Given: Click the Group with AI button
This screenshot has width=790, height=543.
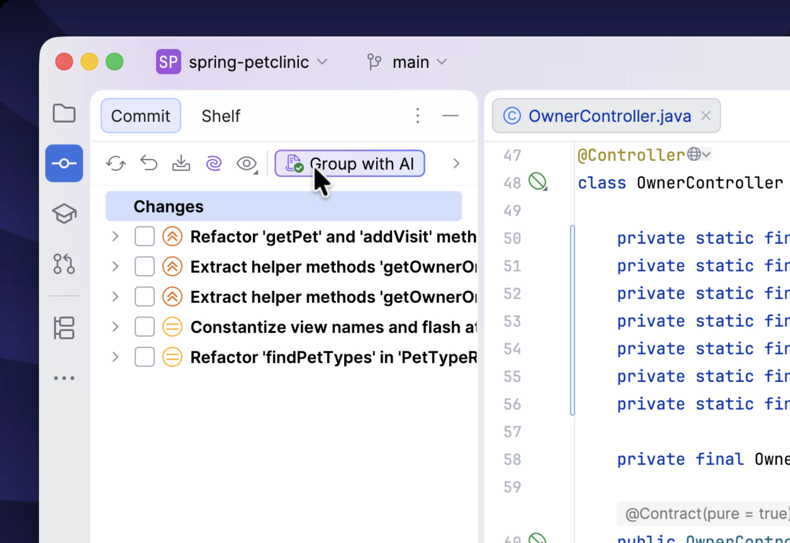Looking at the screenshot, I should click(350, 163).
